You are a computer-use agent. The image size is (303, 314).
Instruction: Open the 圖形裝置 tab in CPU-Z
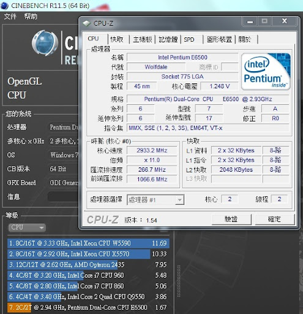pos(220,39)
